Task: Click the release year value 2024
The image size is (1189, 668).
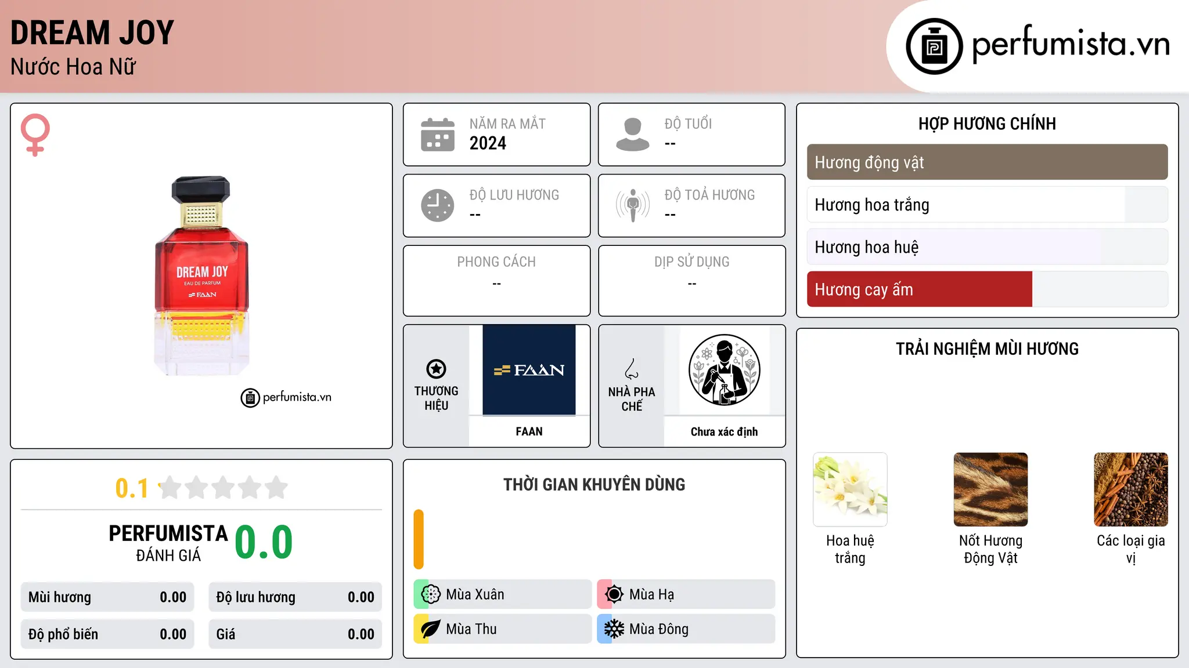Action: [x=488, y=143]
